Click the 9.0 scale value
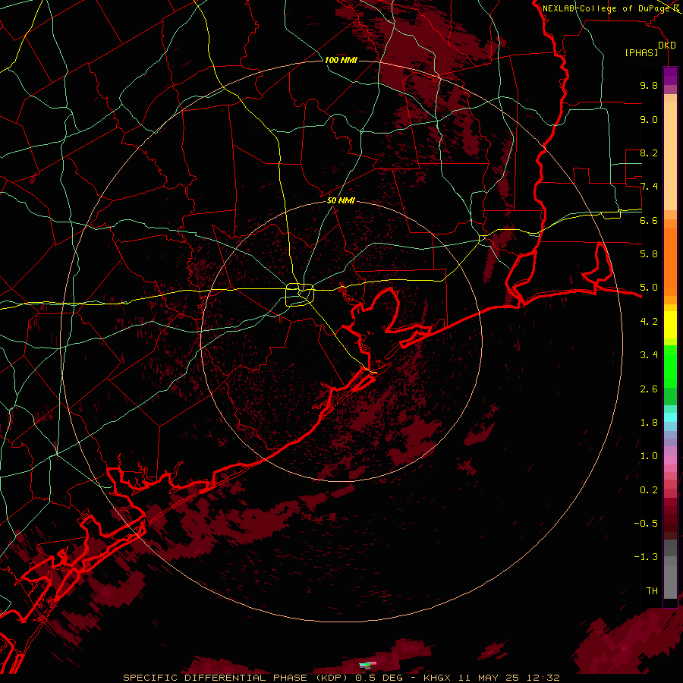Screen dimensions: 683x683 coord(649,119)
